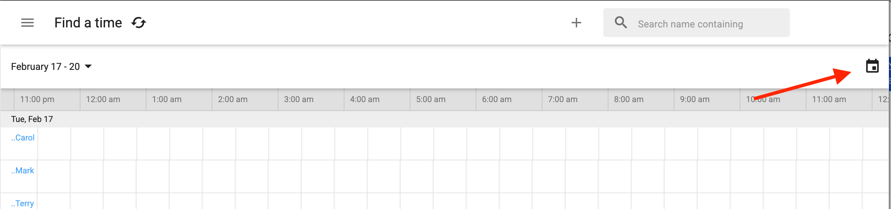Select the 9:00 am time column header
This screenshot has height=209, width=891.
click(694, 99)
